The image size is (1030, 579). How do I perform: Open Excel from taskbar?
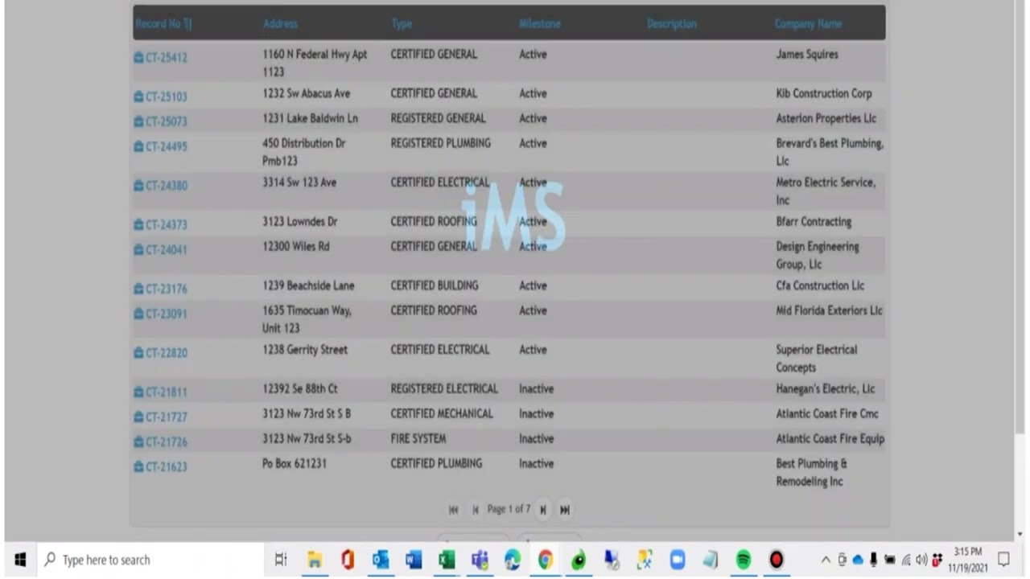pos(447,560)
